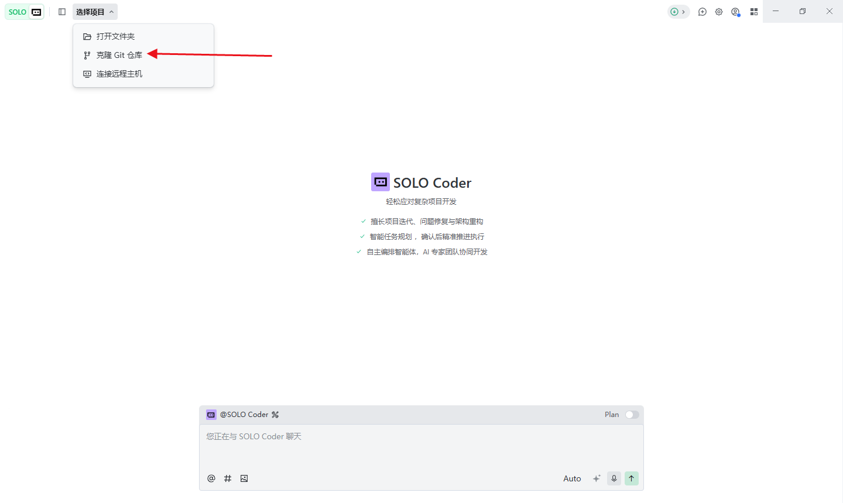Open agent tools icon beside @SOLO Coder
Image resolution: width=843 pixels, height=503 pixels.
pos(275,415)
